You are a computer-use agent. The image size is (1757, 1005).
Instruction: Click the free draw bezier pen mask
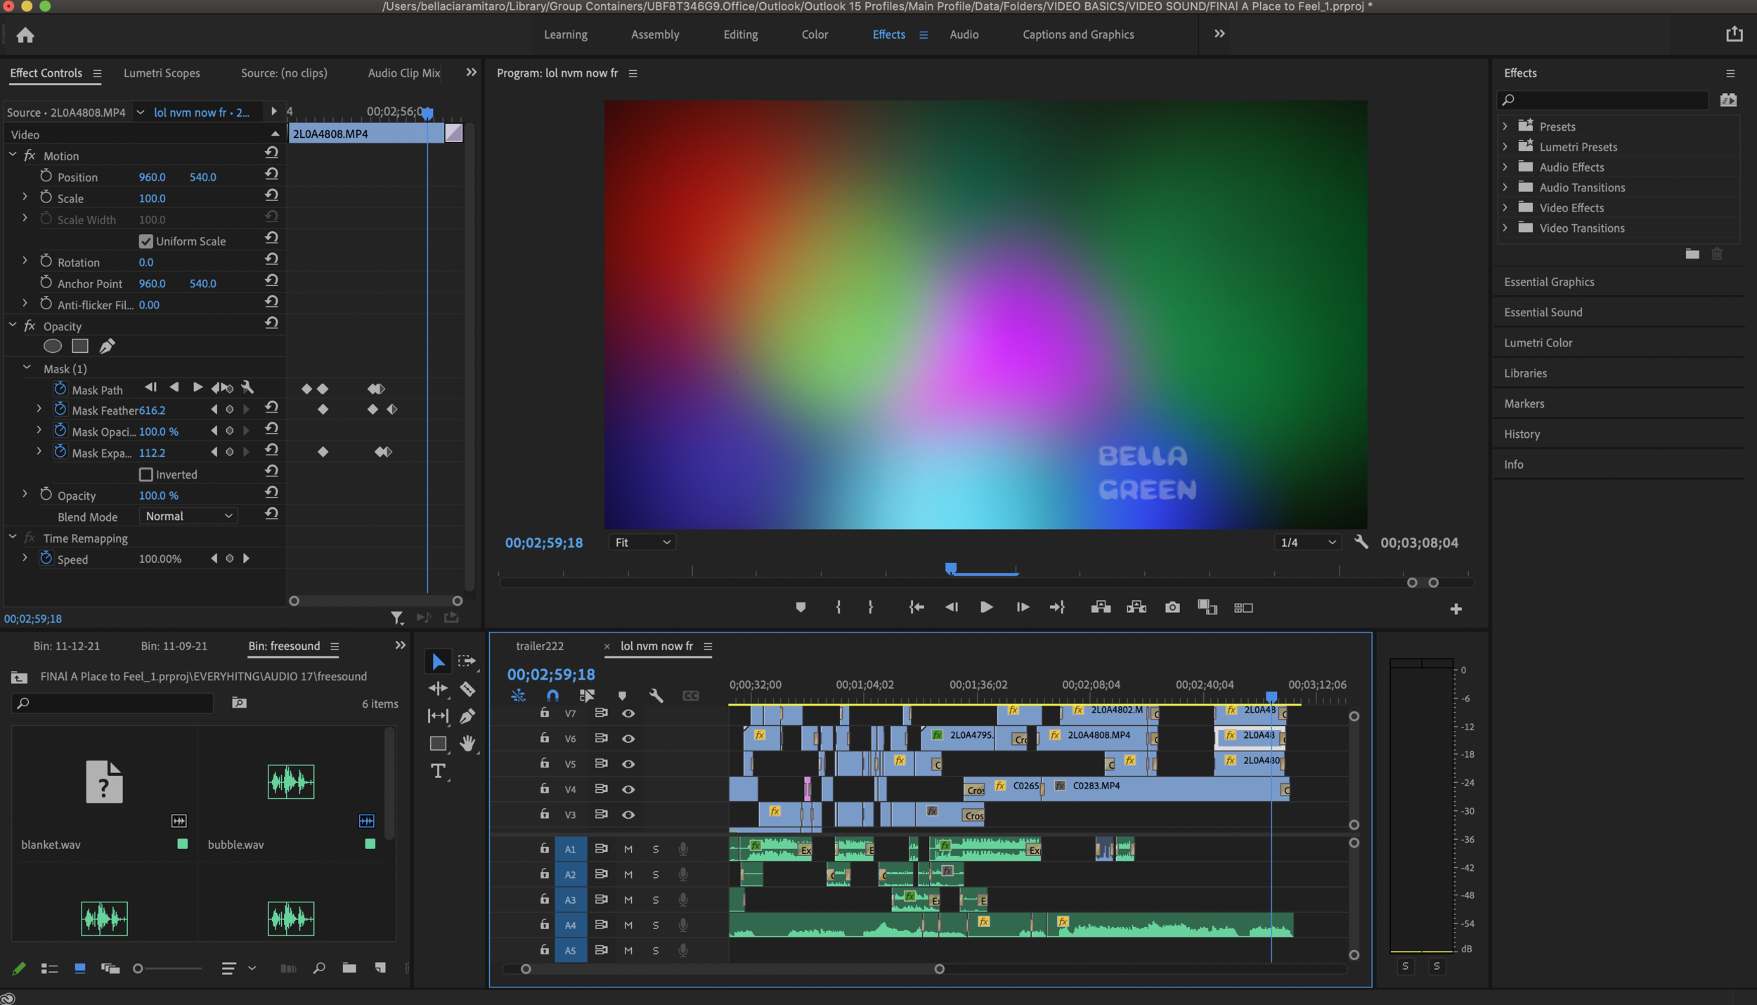(x=107, y=346)
